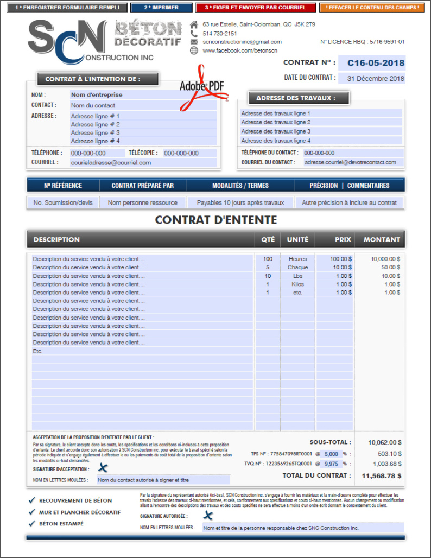Click the globe icon beside Facebook URL
The height and width of the screenshot is (558, 431).
[194, 50]
